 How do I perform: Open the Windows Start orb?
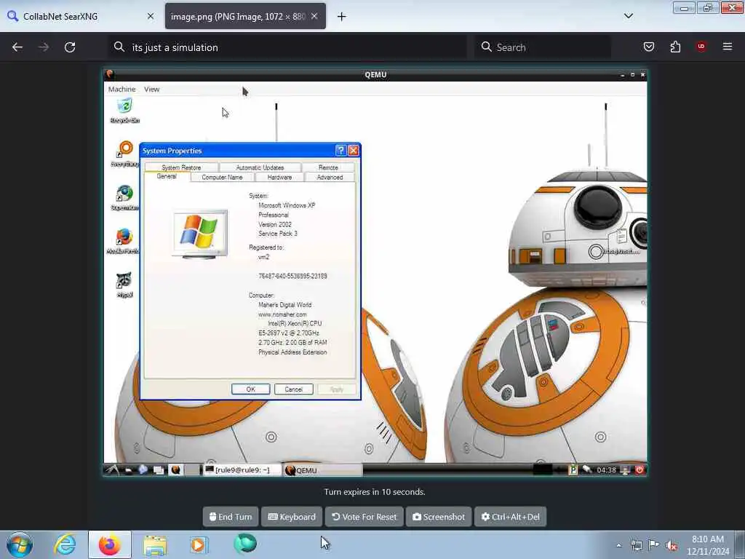pos(20,544)
